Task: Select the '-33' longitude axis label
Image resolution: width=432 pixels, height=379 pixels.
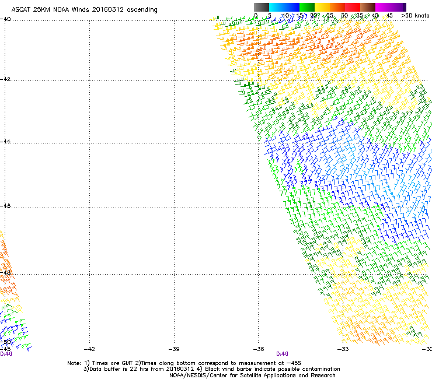Action: click(x=343, y=349)
